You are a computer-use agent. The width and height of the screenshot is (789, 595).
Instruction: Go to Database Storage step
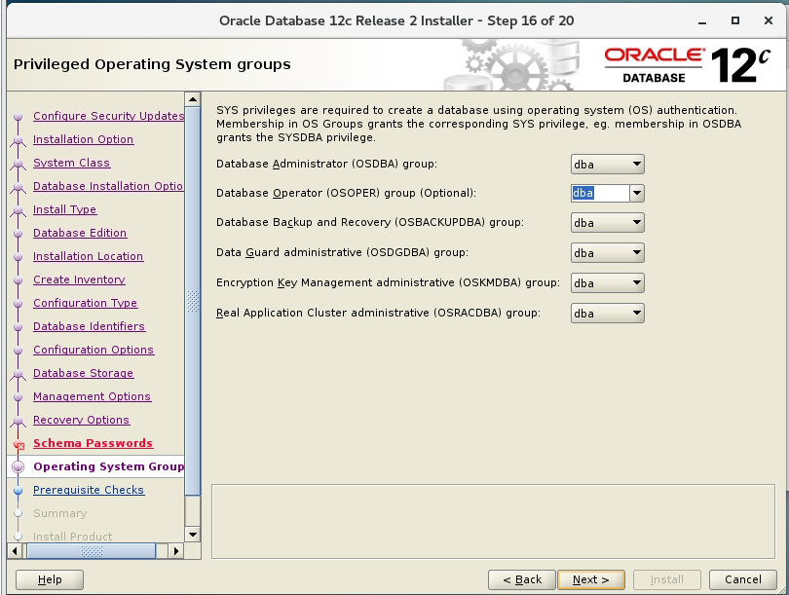tap(83, 373)
